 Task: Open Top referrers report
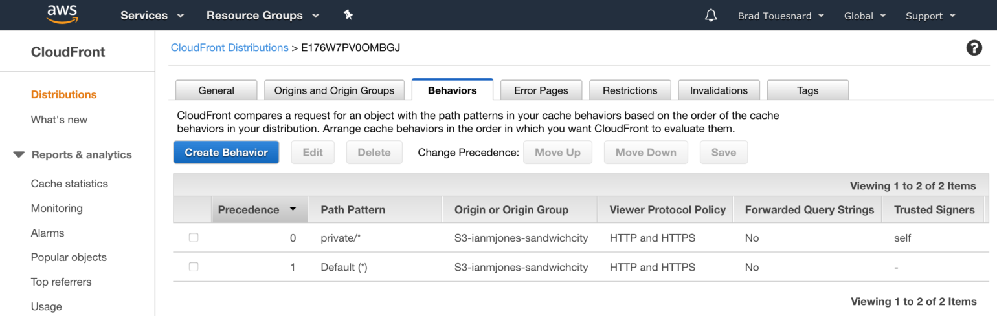[x=62, y=282]
